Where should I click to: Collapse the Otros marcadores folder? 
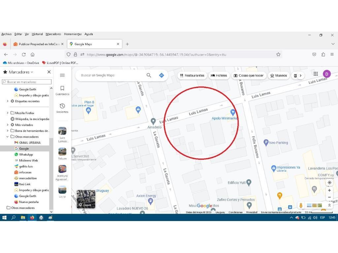[8, 137]
